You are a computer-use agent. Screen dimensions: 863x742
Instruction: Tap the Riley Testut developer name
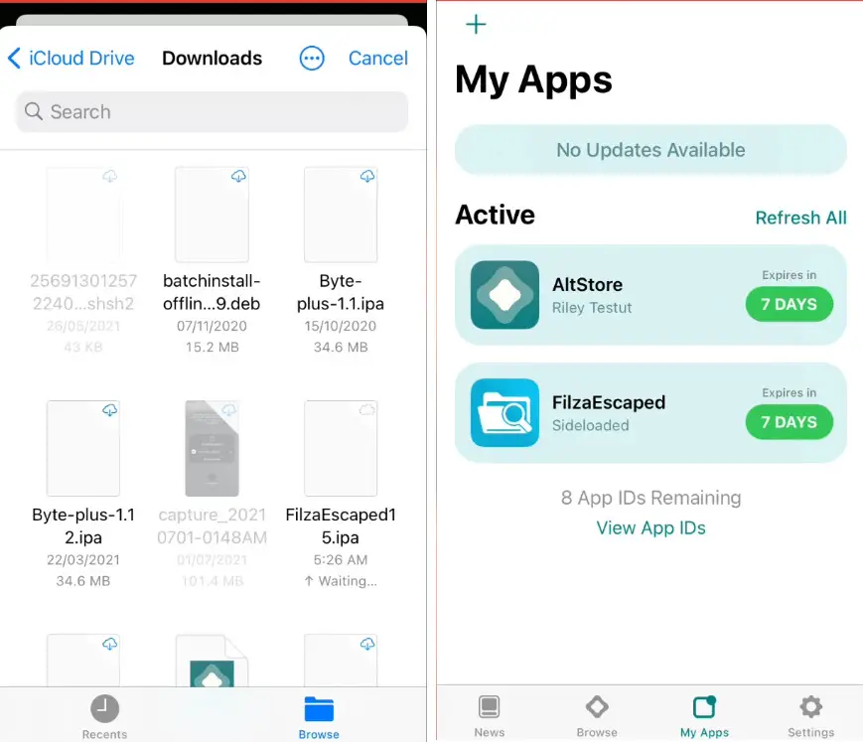[592, 308]
